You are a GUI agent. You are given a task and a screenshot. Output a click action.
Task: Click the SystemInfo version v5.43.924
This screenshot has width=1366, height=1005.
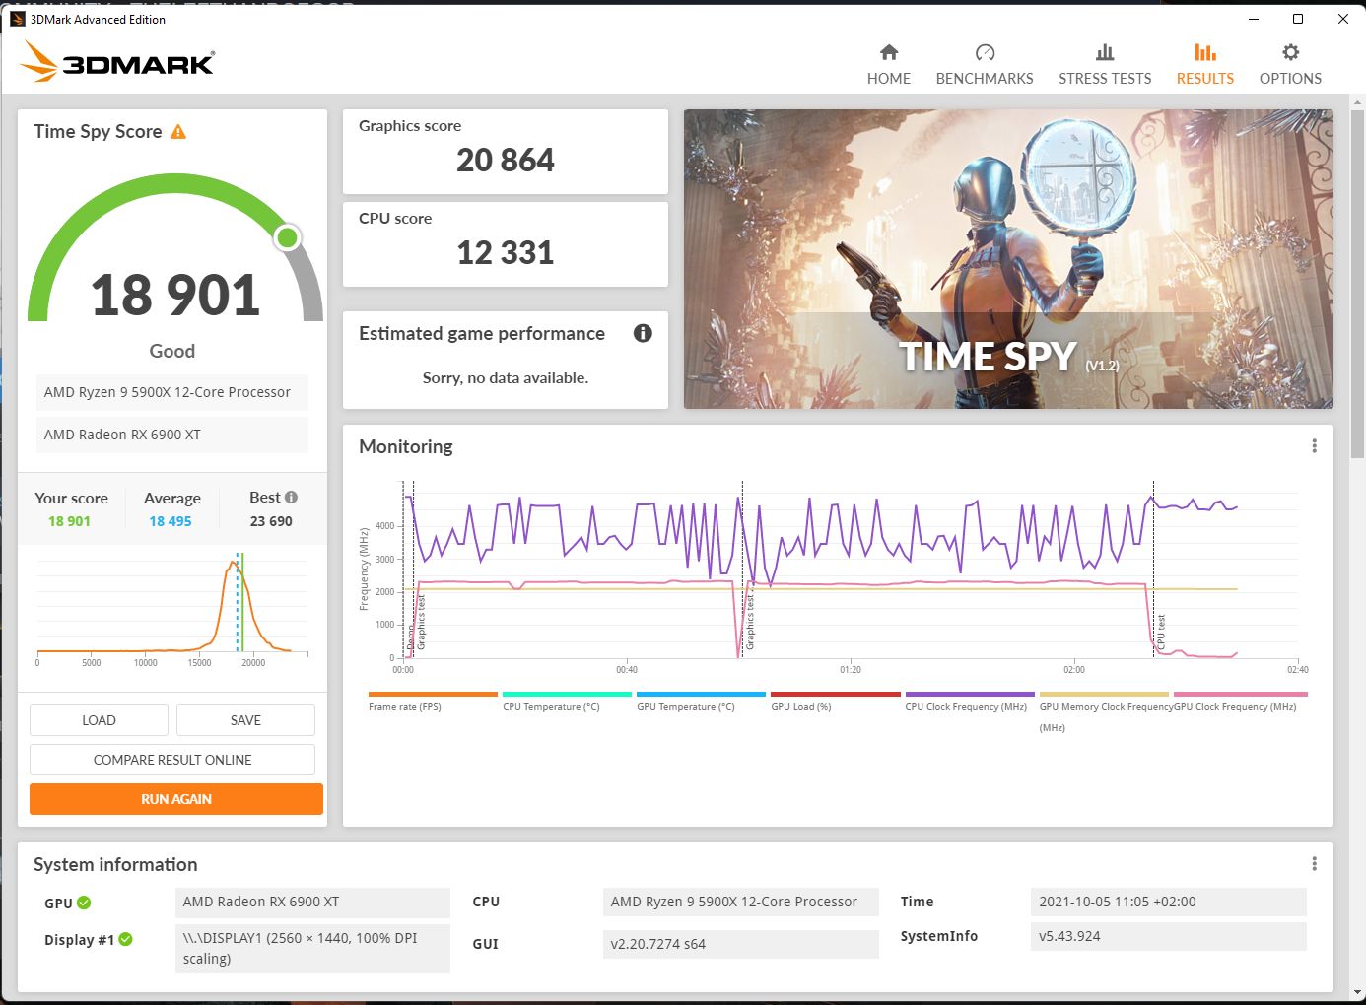[x=1168, y=936]
